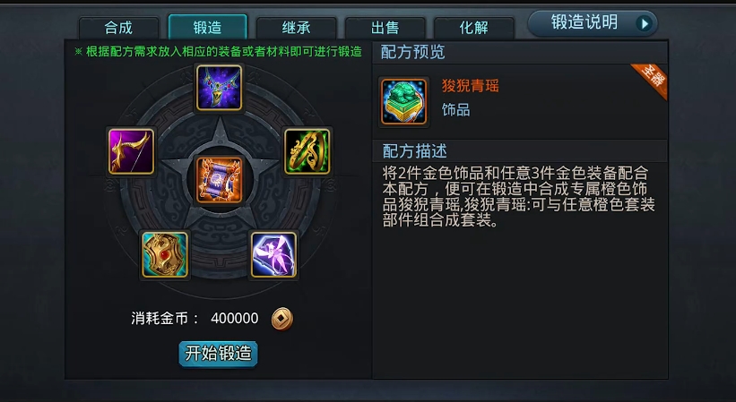Viewport: 736px width, 402px height.
Task: Switch to the 合成 tab
Action: pos(118,28)
